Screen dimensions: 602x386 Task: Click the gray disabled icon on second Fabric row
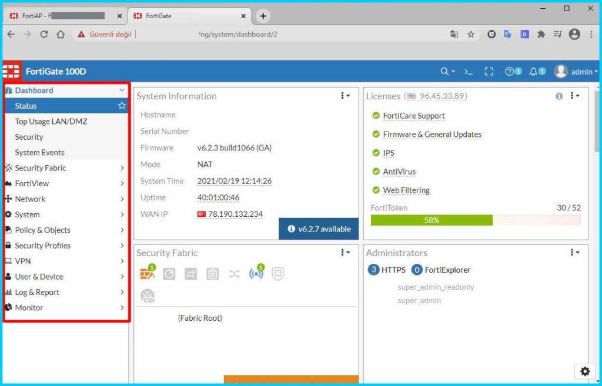(x=148, y=296)
